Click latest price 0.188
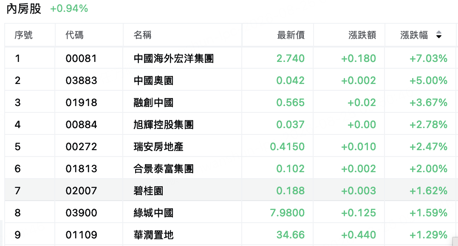This screenshot has height=246, width=458. coord(291,191)
